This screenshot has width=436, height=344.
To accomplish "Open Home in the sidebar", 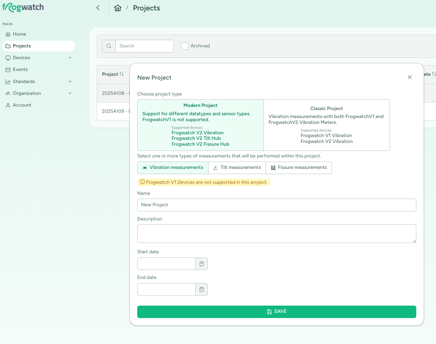I will pyautogui.click(x=39, y=34).
